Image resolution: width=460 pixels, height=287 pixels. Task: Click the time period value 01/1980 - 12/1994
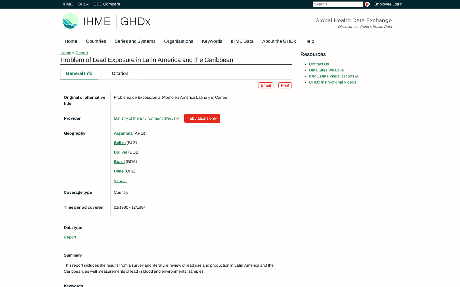click(x=130, y=208)
